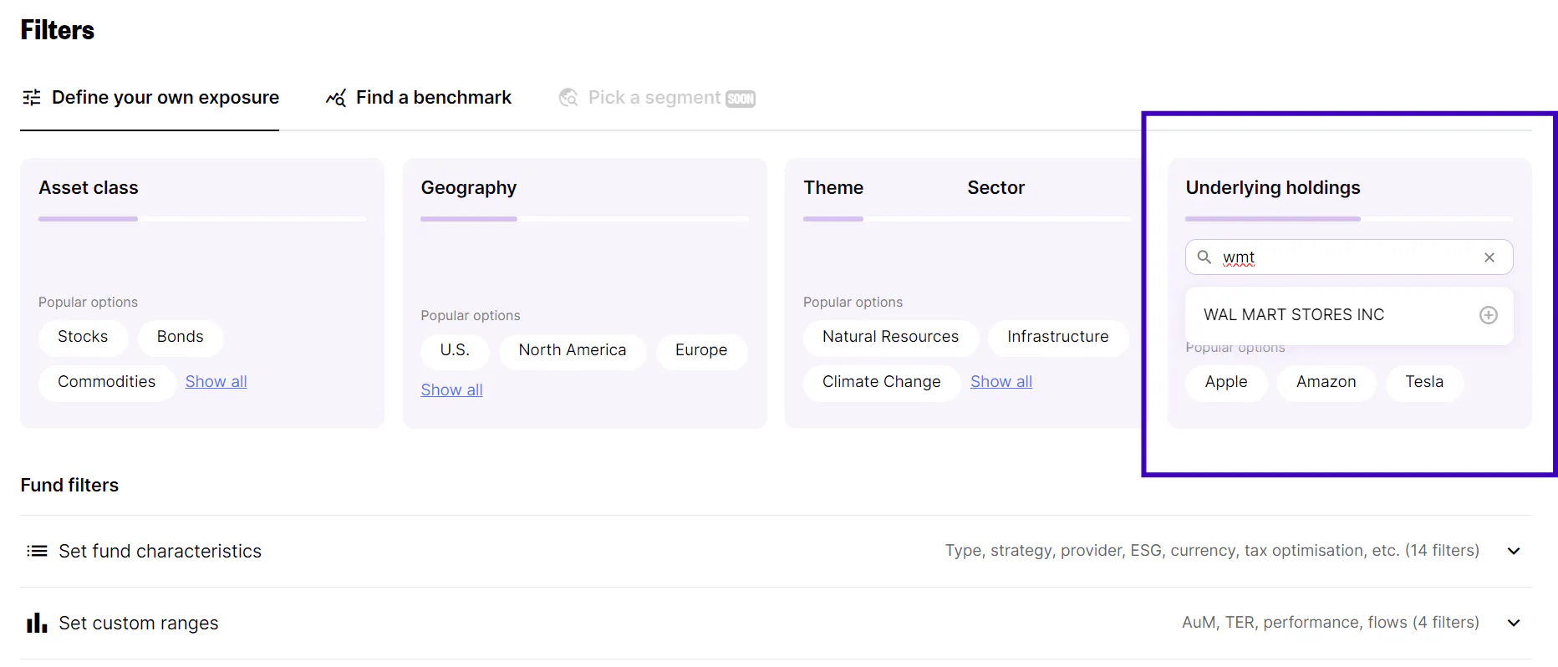
Task: Select WAL MART STORES INC from search results
Action: (1293, 315)
